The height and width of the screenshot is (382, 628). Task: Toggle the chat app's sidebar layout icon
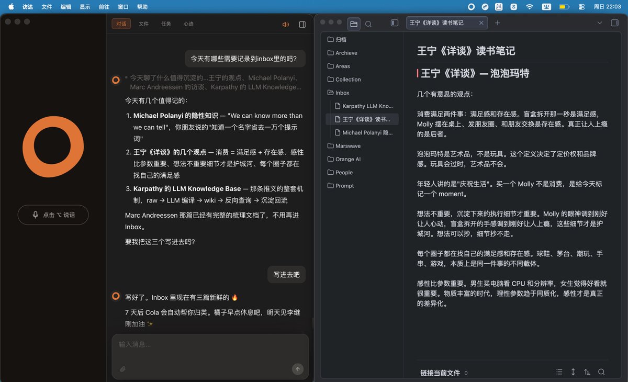(302, 24)
